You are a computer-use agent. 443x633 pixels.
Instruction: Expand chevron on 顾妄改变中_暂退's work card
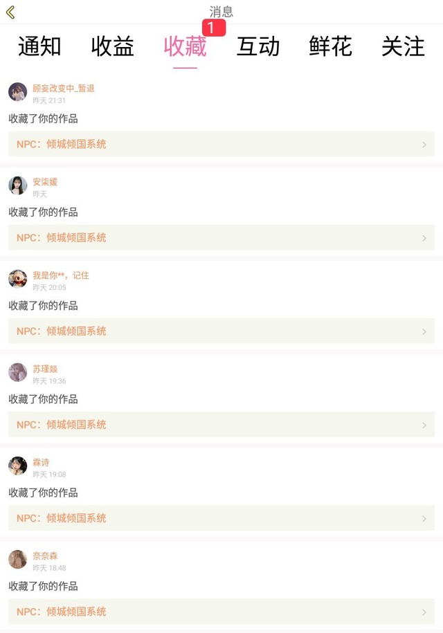(x=424, y=145)
